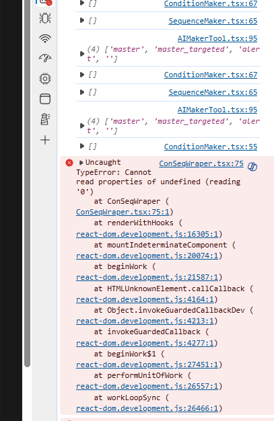Click the red error icon beside Uncaught
This screenshot has width=274, height=421.
click(69, 163)
